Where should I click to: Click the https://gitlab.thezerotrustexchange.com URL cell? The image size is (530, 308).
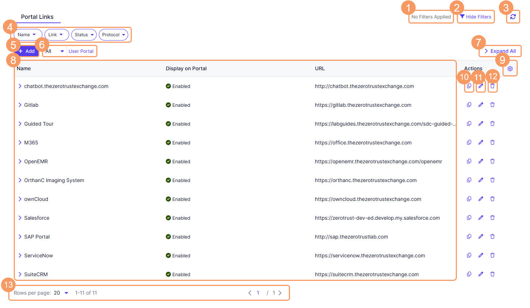click(363, 105)
